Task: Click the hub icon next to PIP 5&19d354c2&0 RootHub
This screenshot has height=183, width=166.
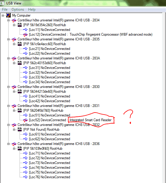Action: point(20,25)
